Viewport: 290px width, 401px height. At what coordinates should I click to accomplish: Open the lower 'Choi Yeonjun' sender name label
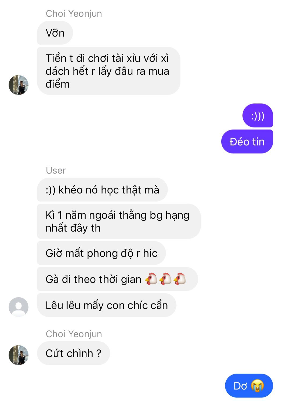[74, 334]
